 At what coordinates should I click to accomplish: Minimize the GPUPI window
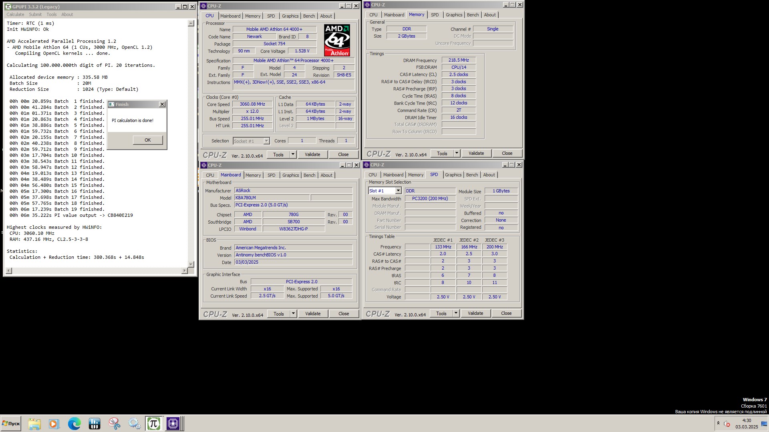point(178,6)
